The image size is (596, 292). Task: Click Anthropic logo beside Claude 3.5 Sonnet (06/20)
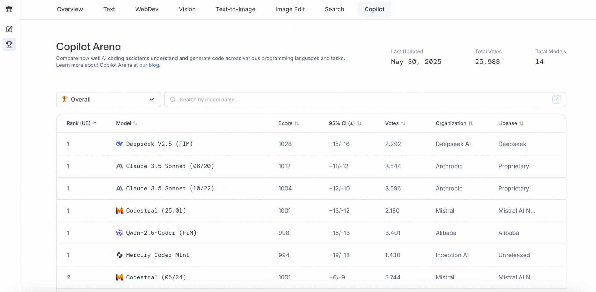(119, 166)
